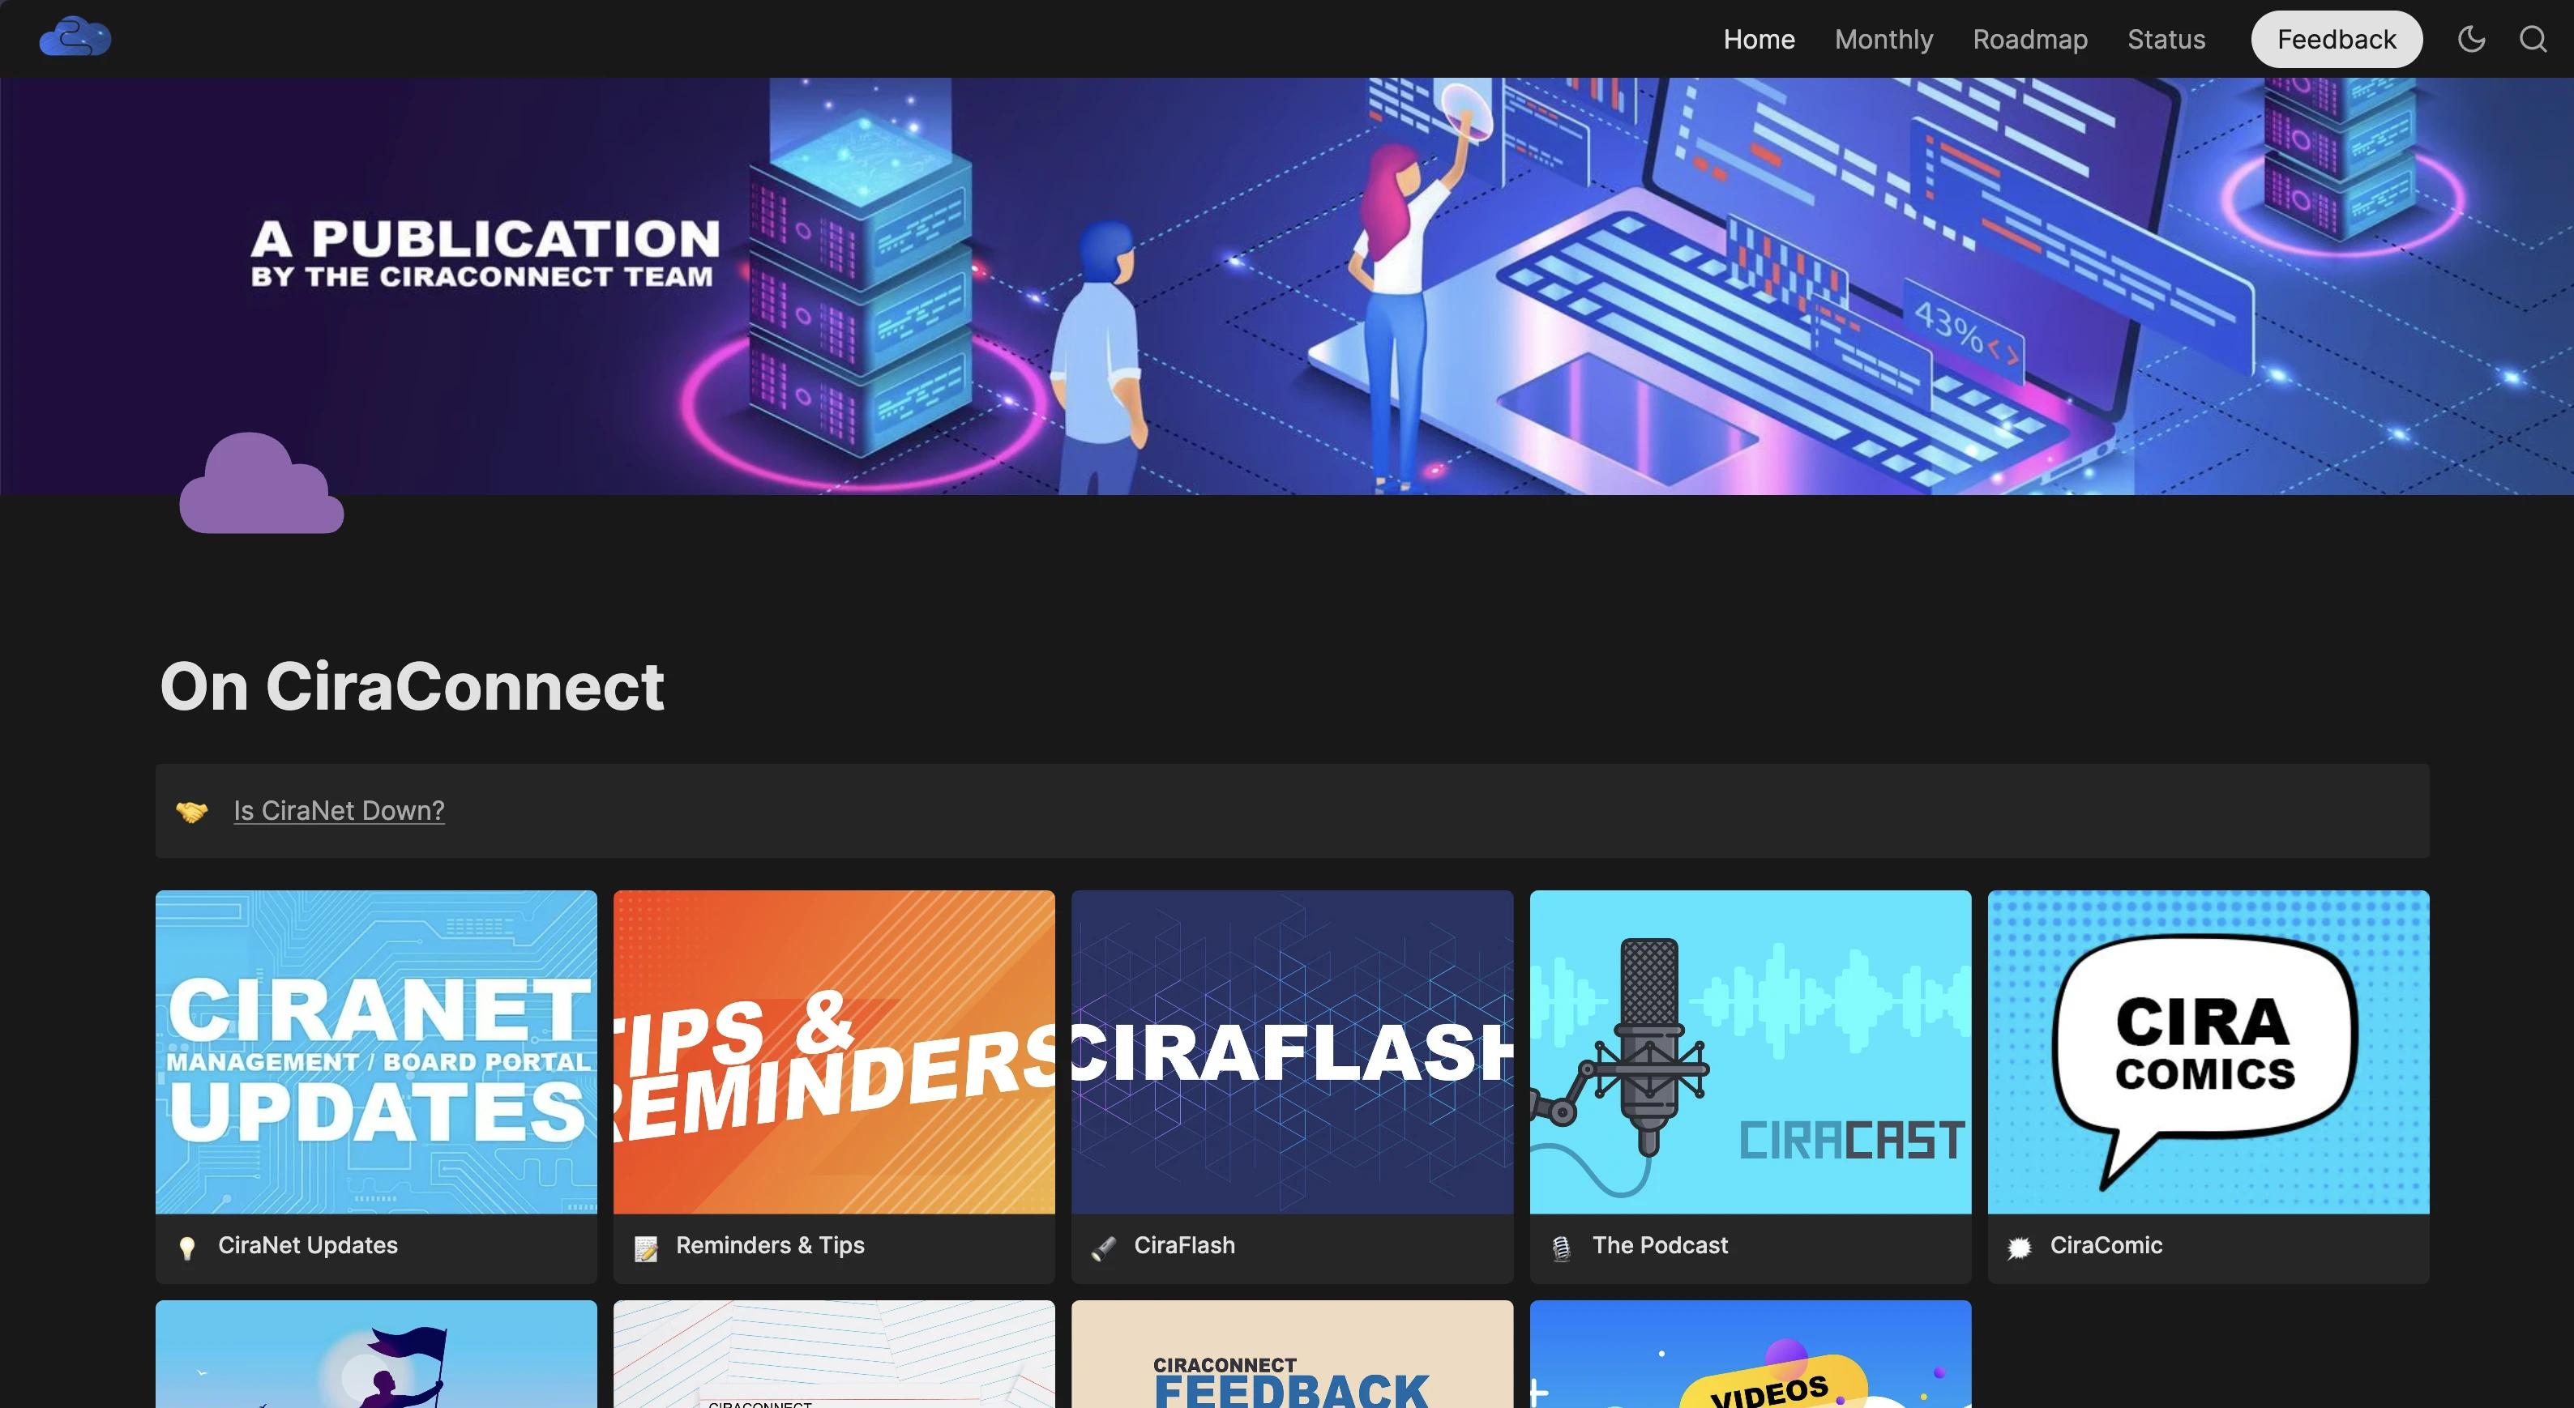Click handshake emoji beside Is CiraNet Down
2574x1408 pixels.
[192, 811]
